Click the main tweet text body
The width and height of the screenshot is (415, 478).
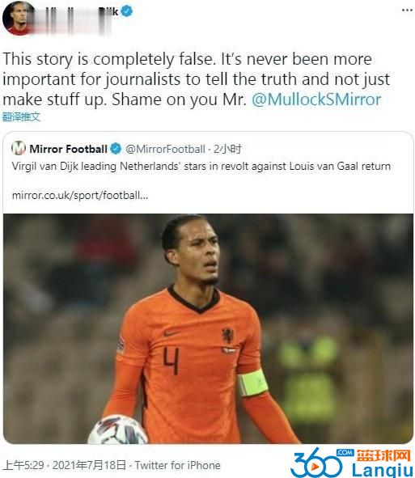[x=197, y=79]
